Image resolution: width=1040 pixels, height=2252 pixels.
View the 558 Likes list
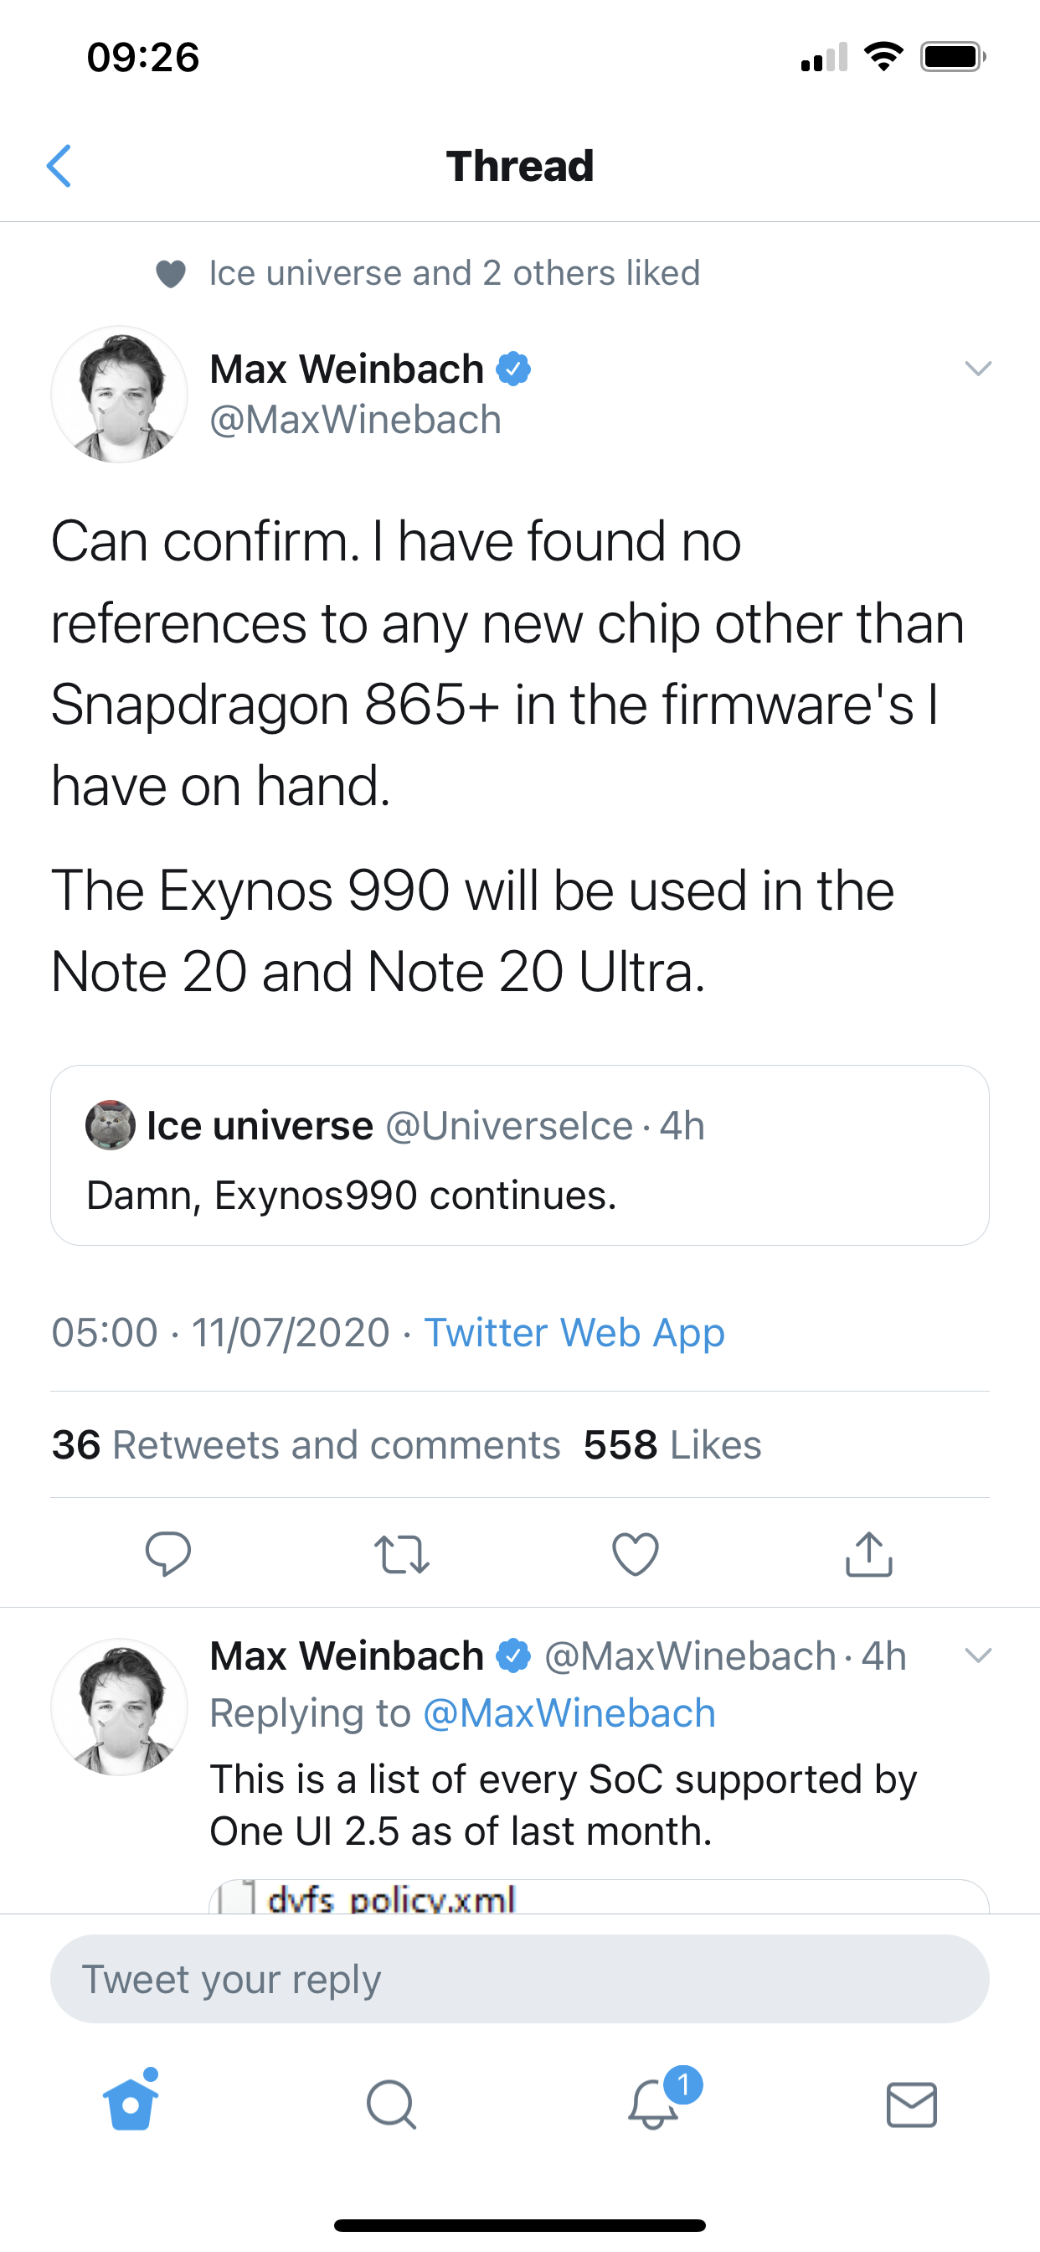click(x=672, y=1445)
